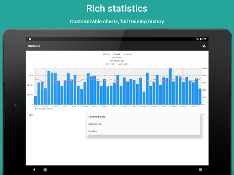
Task: Switch to the Results tab
Action: click(x=106, y=54)
